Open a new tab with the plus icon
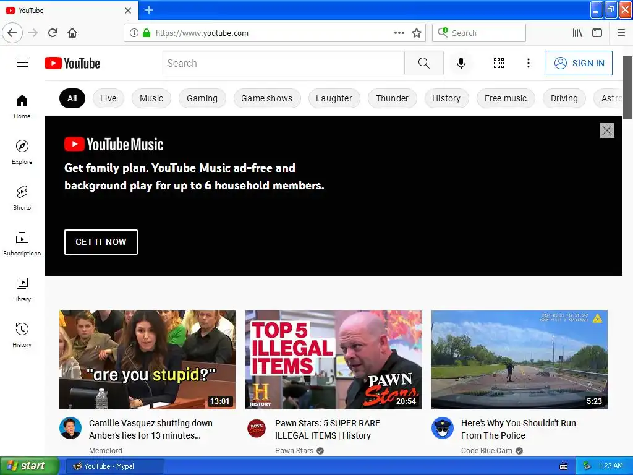 click(x=149, y=10)
